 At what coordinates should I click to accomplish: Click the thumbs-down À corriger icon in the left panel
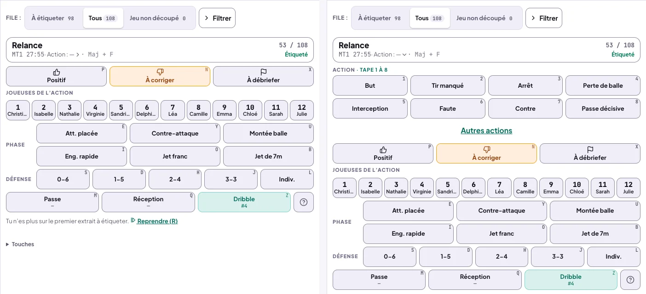160,72
